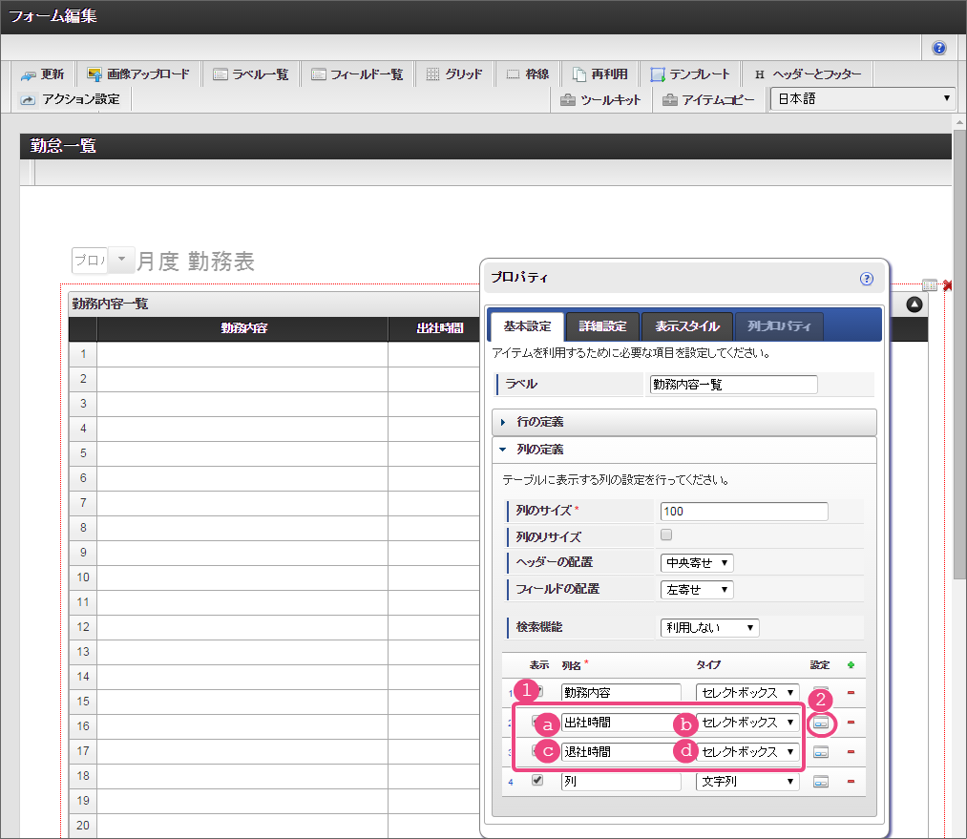Open the 日本語 language dropdown
The image size is (967, 839).
click(863, 99)
